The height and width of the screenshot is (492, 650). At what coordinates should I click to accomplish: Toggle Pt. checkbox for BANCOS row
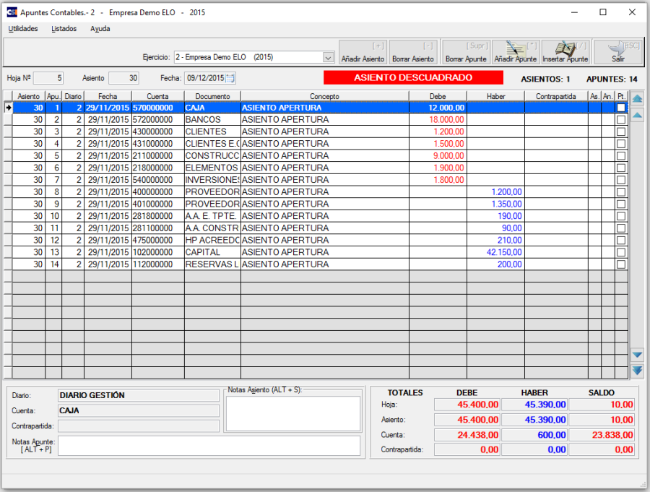click(x=621, y=120)
